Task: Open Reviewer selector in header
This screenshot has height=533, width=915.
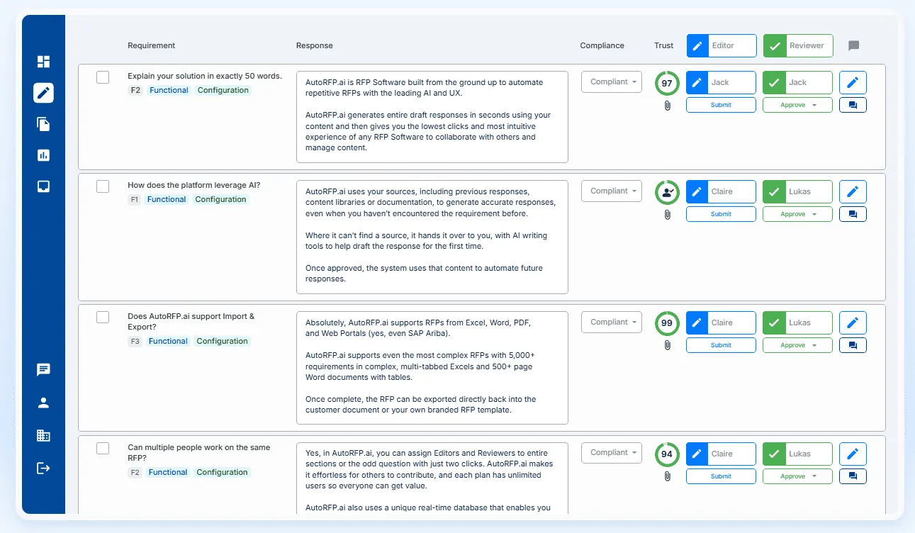Action: (798, 46)
